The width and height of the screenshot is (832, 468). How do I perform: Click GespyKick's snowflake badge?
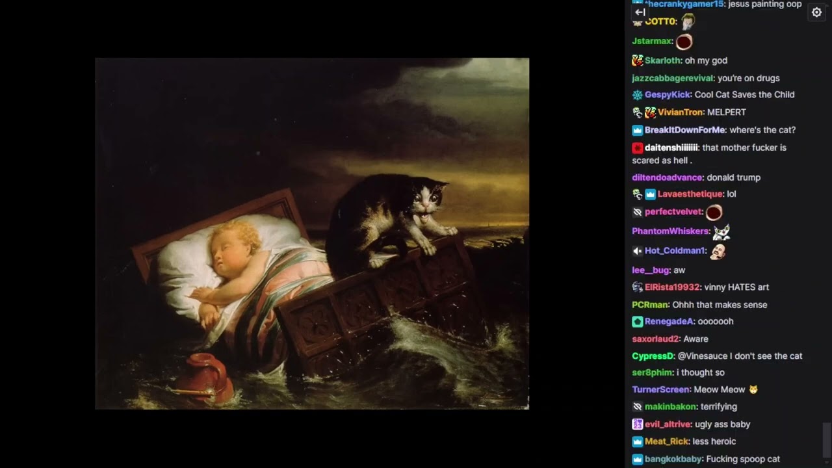point(637,95)
